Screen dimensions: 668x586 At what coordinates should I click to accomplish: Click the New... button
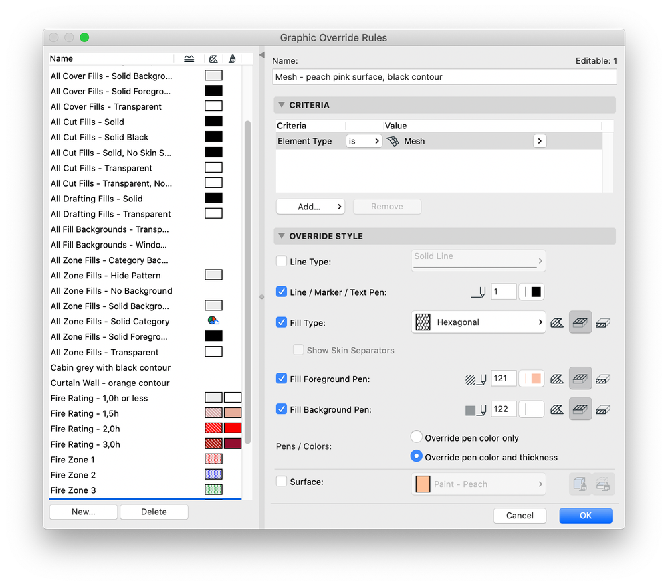pyautogui.click(x=84, y=512)
